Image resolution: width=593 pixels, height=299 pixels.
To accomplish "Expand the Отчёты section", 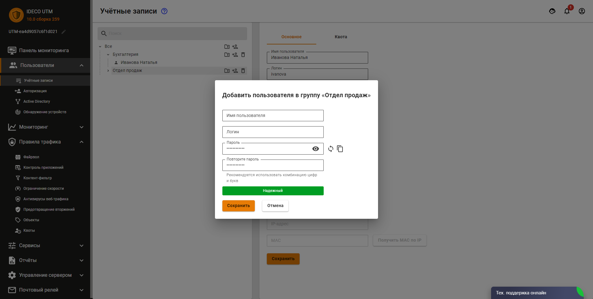I will 45,260.
